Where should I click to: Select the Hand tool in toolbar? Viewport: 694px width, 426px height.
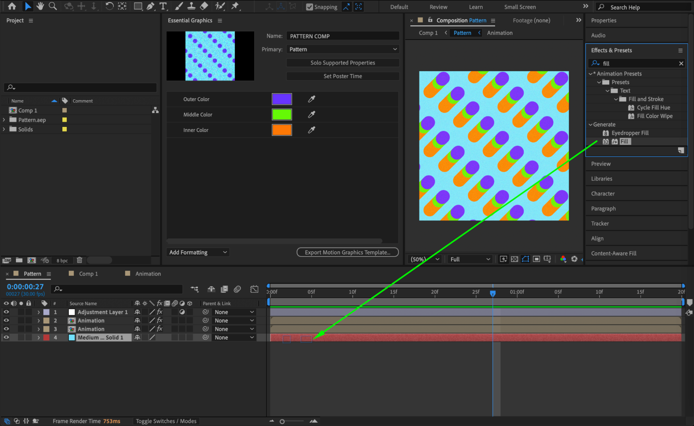(x=40, y=6)
